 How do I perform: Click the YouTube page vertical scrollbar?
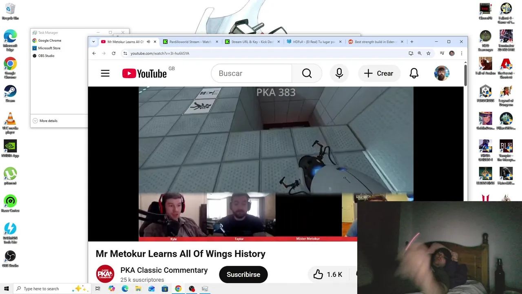(x=465, y=75)
